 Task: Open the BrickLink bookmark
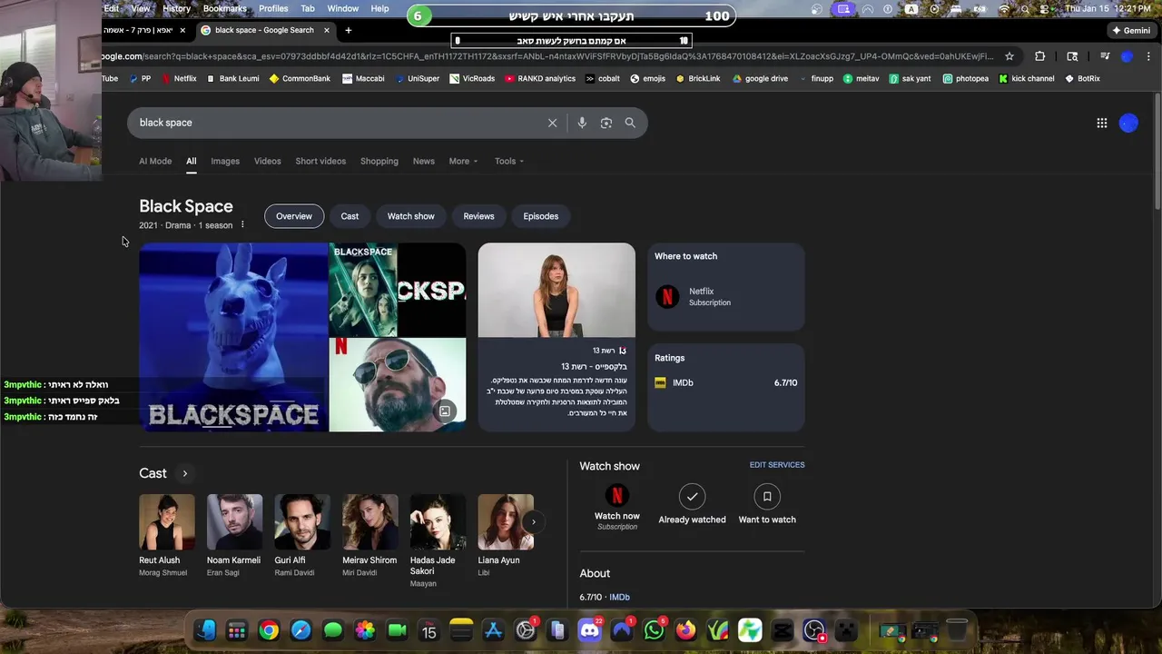tap(698, 79)
